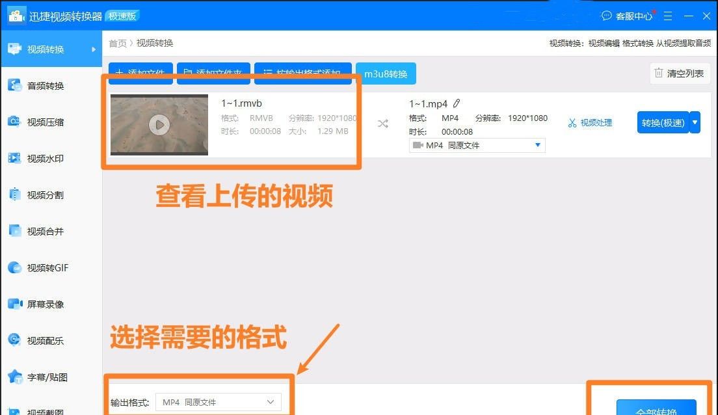Click 清空列表 to clear the file list
This screenshot has width=718, height=415.
[679, 74]
